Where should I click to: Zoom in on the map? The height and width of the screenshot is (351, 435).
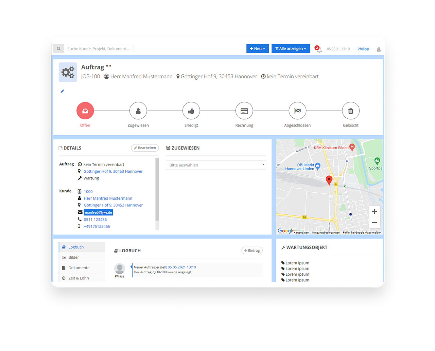click(x=374, y=212)
